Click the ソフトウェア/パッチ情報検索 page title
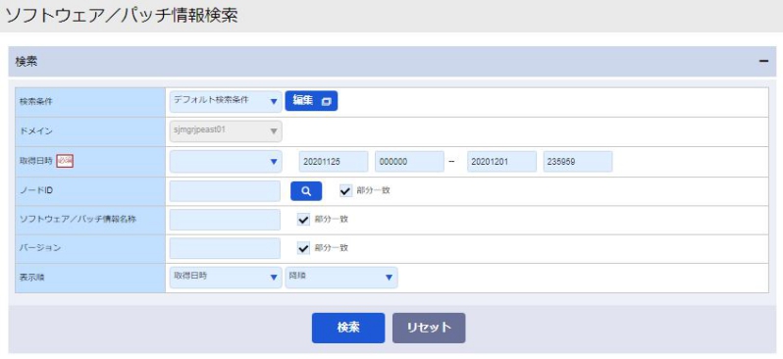 point(122,16)
